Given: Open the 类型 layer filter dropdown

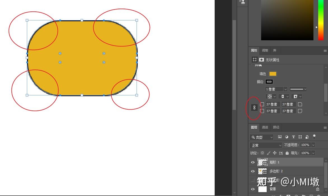Looking at the screenshot, I should (261, 137).
